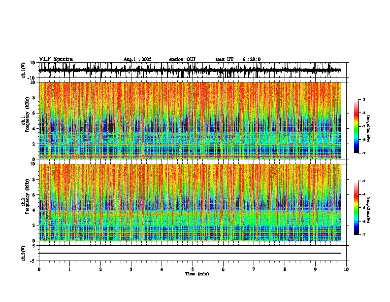This screenshot has height=302, width=390.
Task: Select time tick label "6" on bottom axis
Action: [x=224, y=269]
